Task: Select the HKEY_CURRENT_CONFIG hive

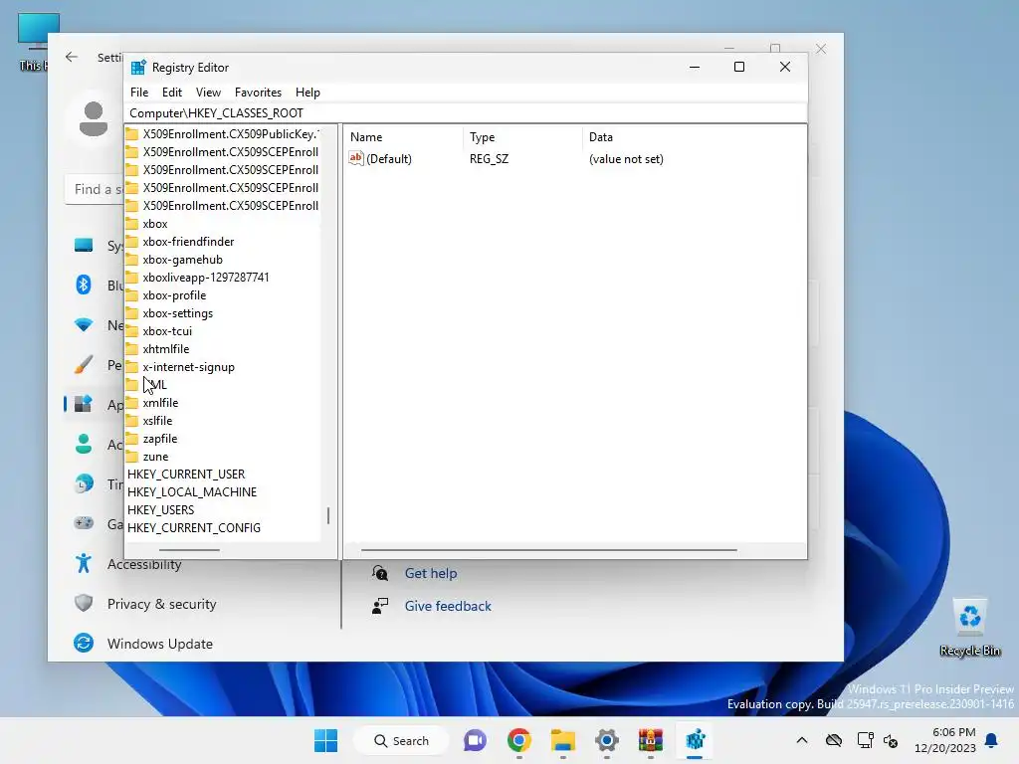Action: [194, 528]
